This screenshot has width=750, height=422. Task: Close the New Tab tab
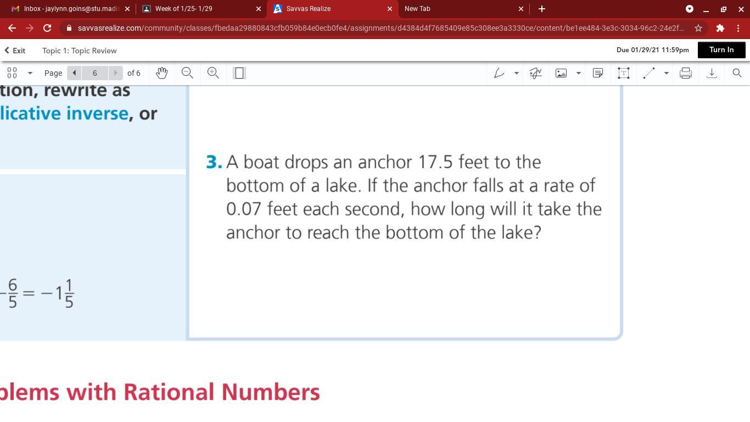[x=521, y=9]
